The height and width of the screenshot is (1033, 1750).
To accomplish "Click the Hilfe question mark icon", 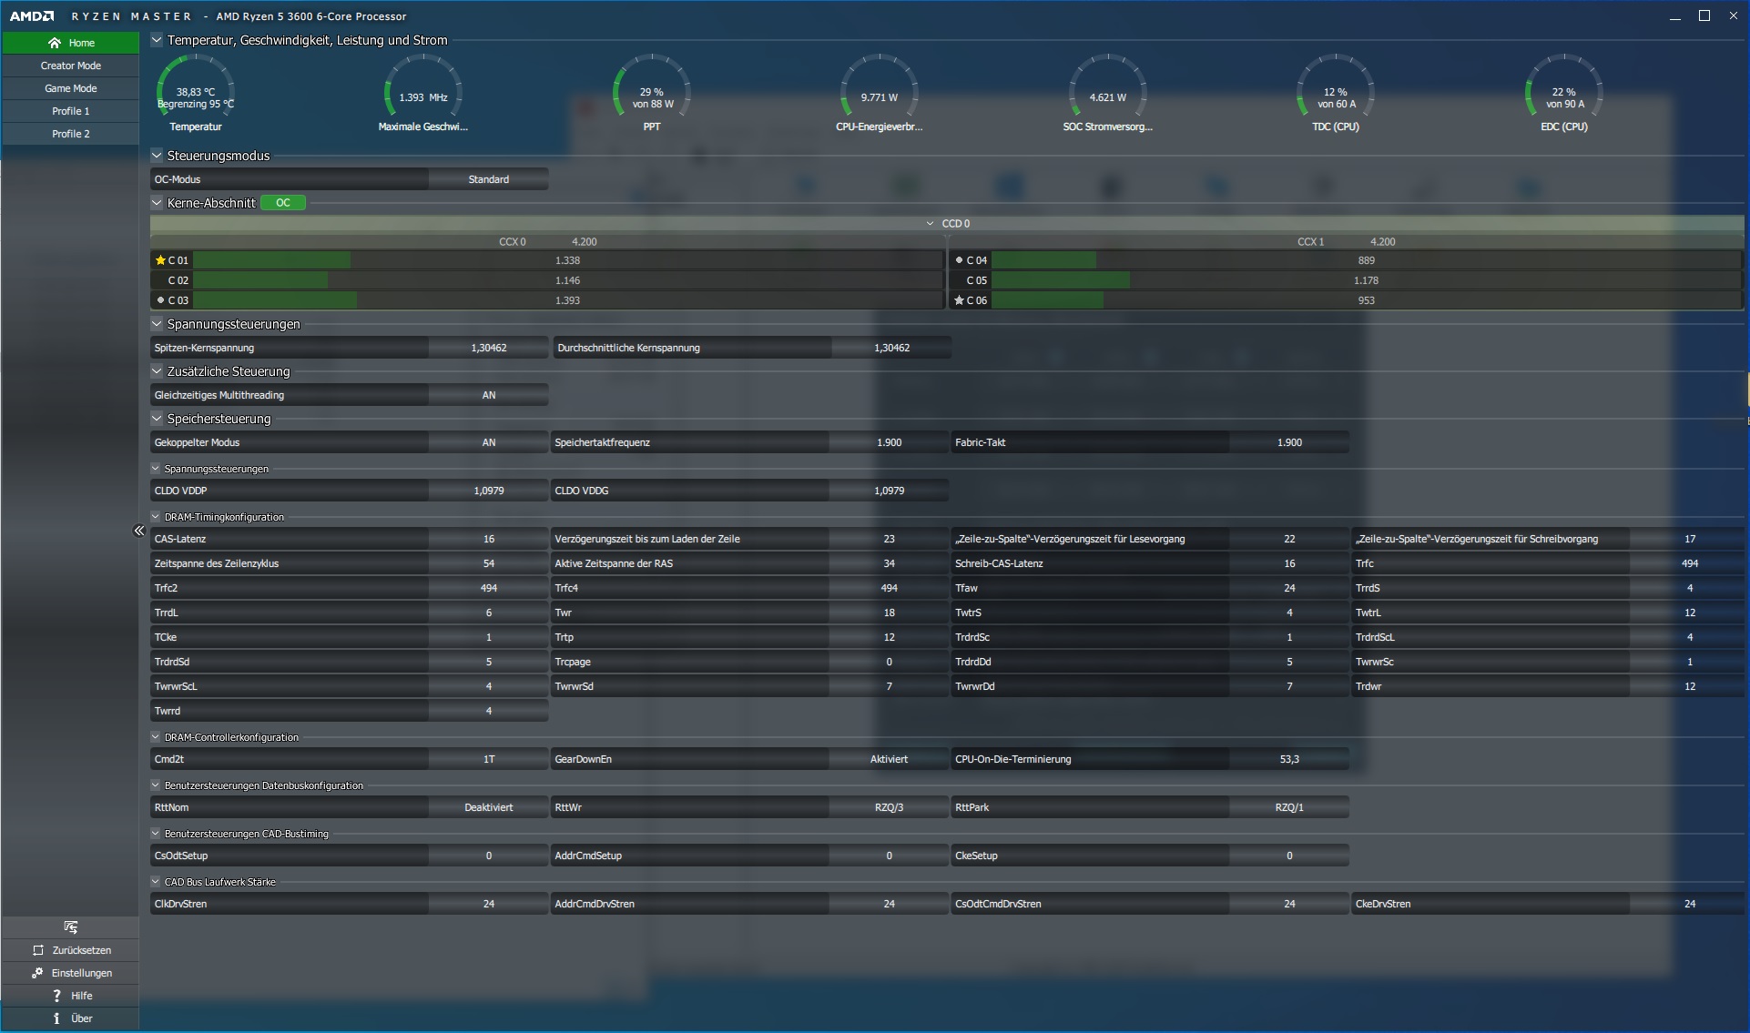I will coord(56,996).
